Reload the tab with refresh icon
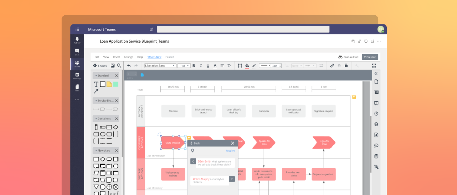 coord(366,41)
